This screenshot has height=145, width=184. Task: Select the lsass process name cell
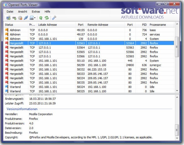point(152,30)
